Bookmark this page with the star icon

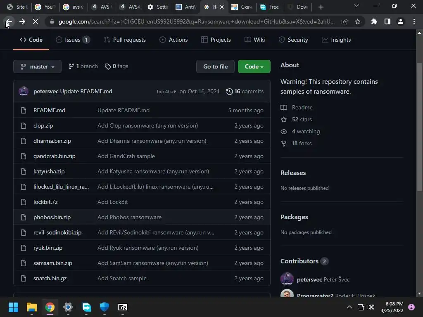tap(358, 21)
